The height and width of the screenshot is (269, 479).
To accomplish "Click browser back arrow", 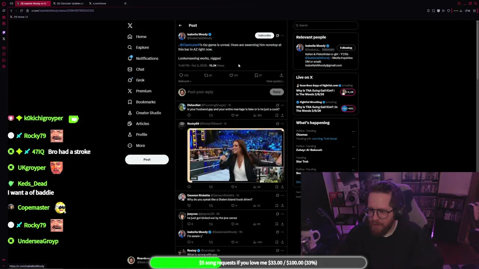I will pos(11,10).
